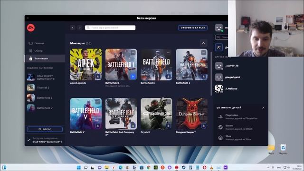Open the options menu on Battlefield V cover
Image resolution: width=304 pixels, height=171 pixels.
point(98,102)
